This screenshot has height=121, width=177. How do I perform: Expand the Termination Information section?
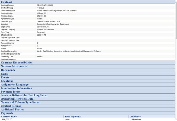coord(88,88)
